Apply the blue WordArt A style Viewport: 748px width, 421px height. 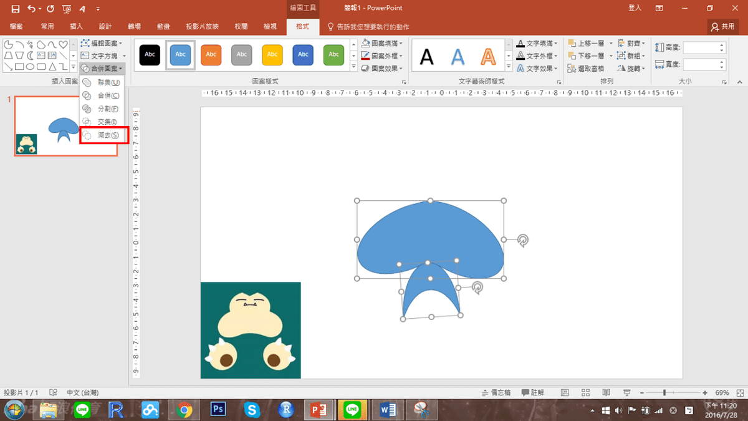458,57
